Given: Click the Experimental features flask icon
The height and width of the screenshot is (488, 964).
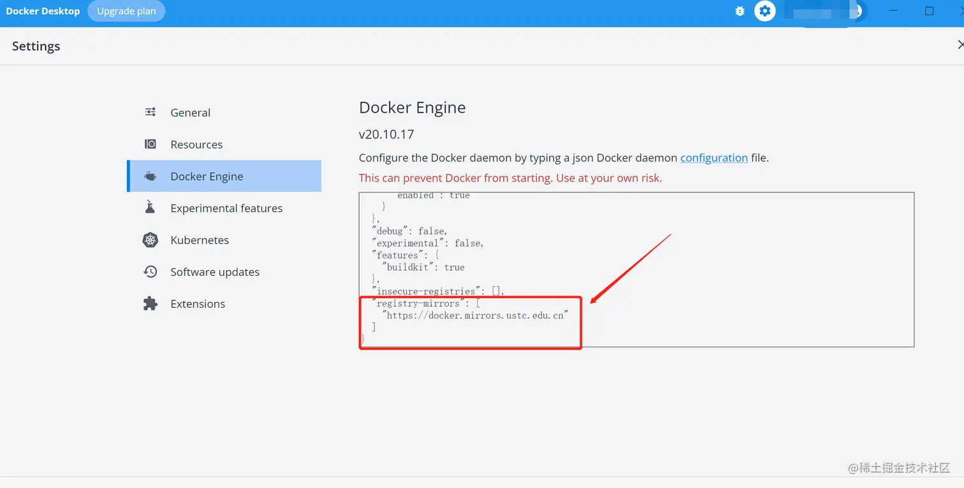Looking at the screenshot, I should click(150, 208).
